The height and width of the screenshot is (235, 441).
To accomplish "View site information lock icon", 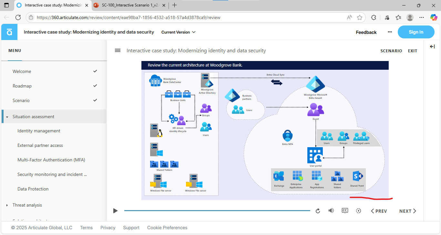I will pos(30,17).
